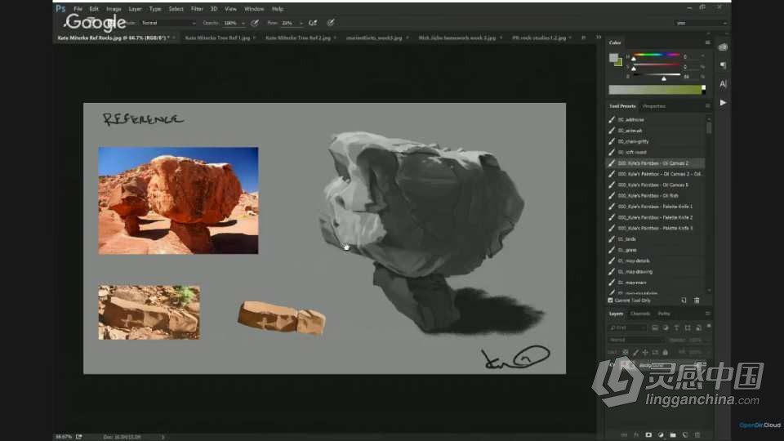Add layer style fx icon
Screen dimensions: 784x441
(x=636, y=435)
